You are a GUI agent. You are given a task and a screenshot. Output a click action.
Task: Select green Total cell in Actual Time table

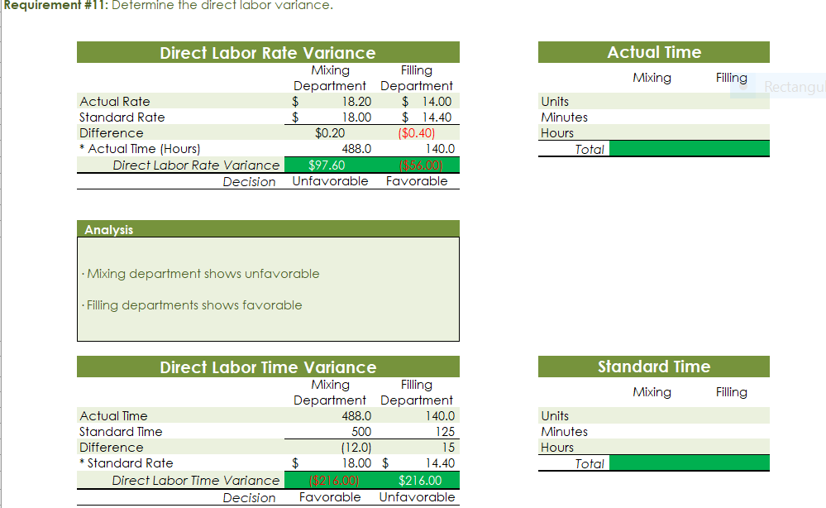coord(690,149)
